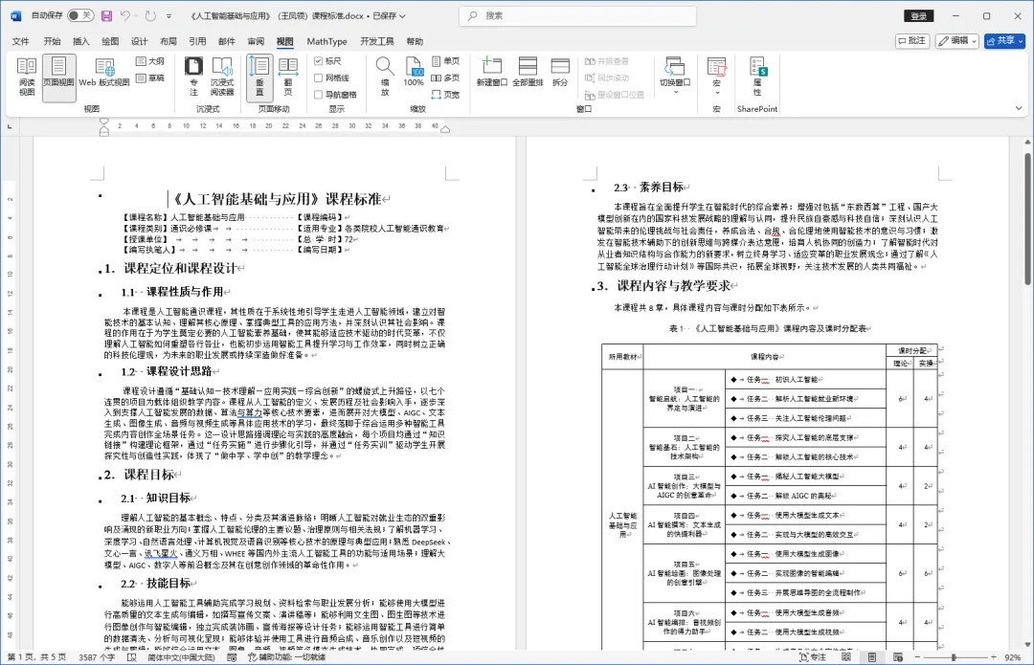Open the Home (开始) tab
1034x665 pixels.
point(52,41)
